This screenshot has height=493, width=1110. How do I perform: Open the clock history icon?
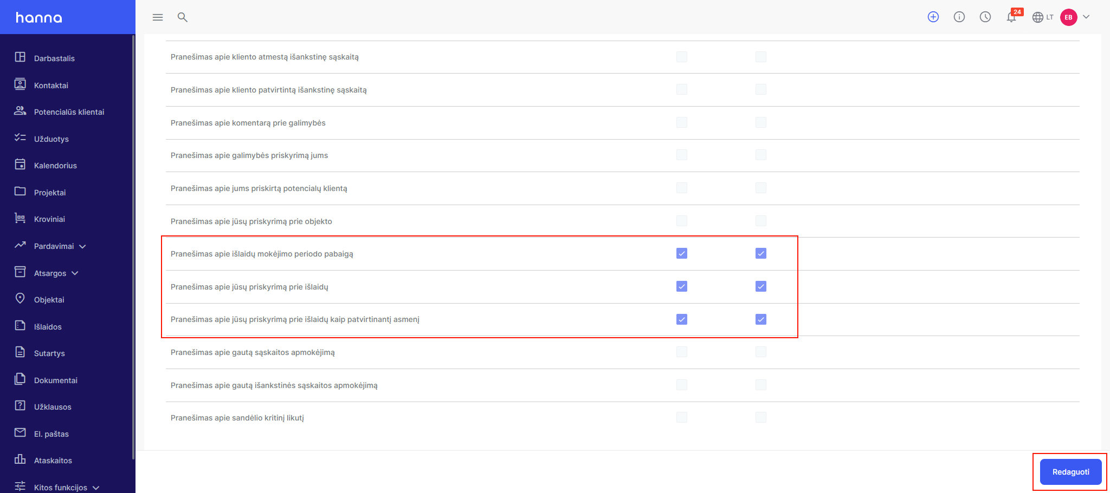coord(985,17)
